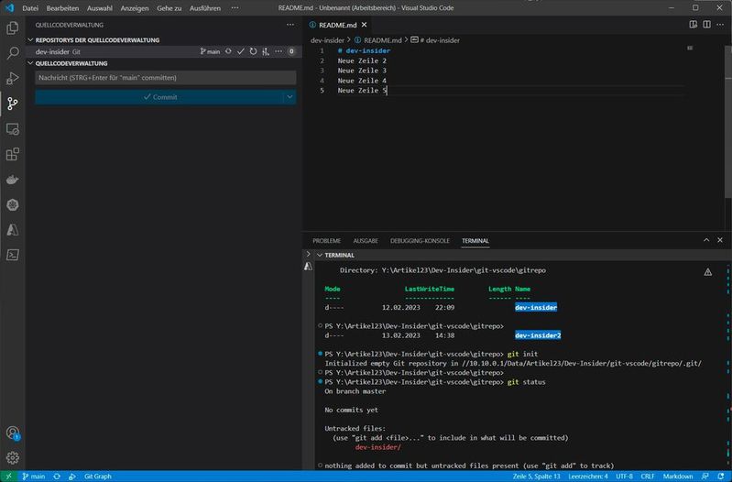Select the Terminal panel tab
Screen dimensions: 732x482
pos(475,240)
